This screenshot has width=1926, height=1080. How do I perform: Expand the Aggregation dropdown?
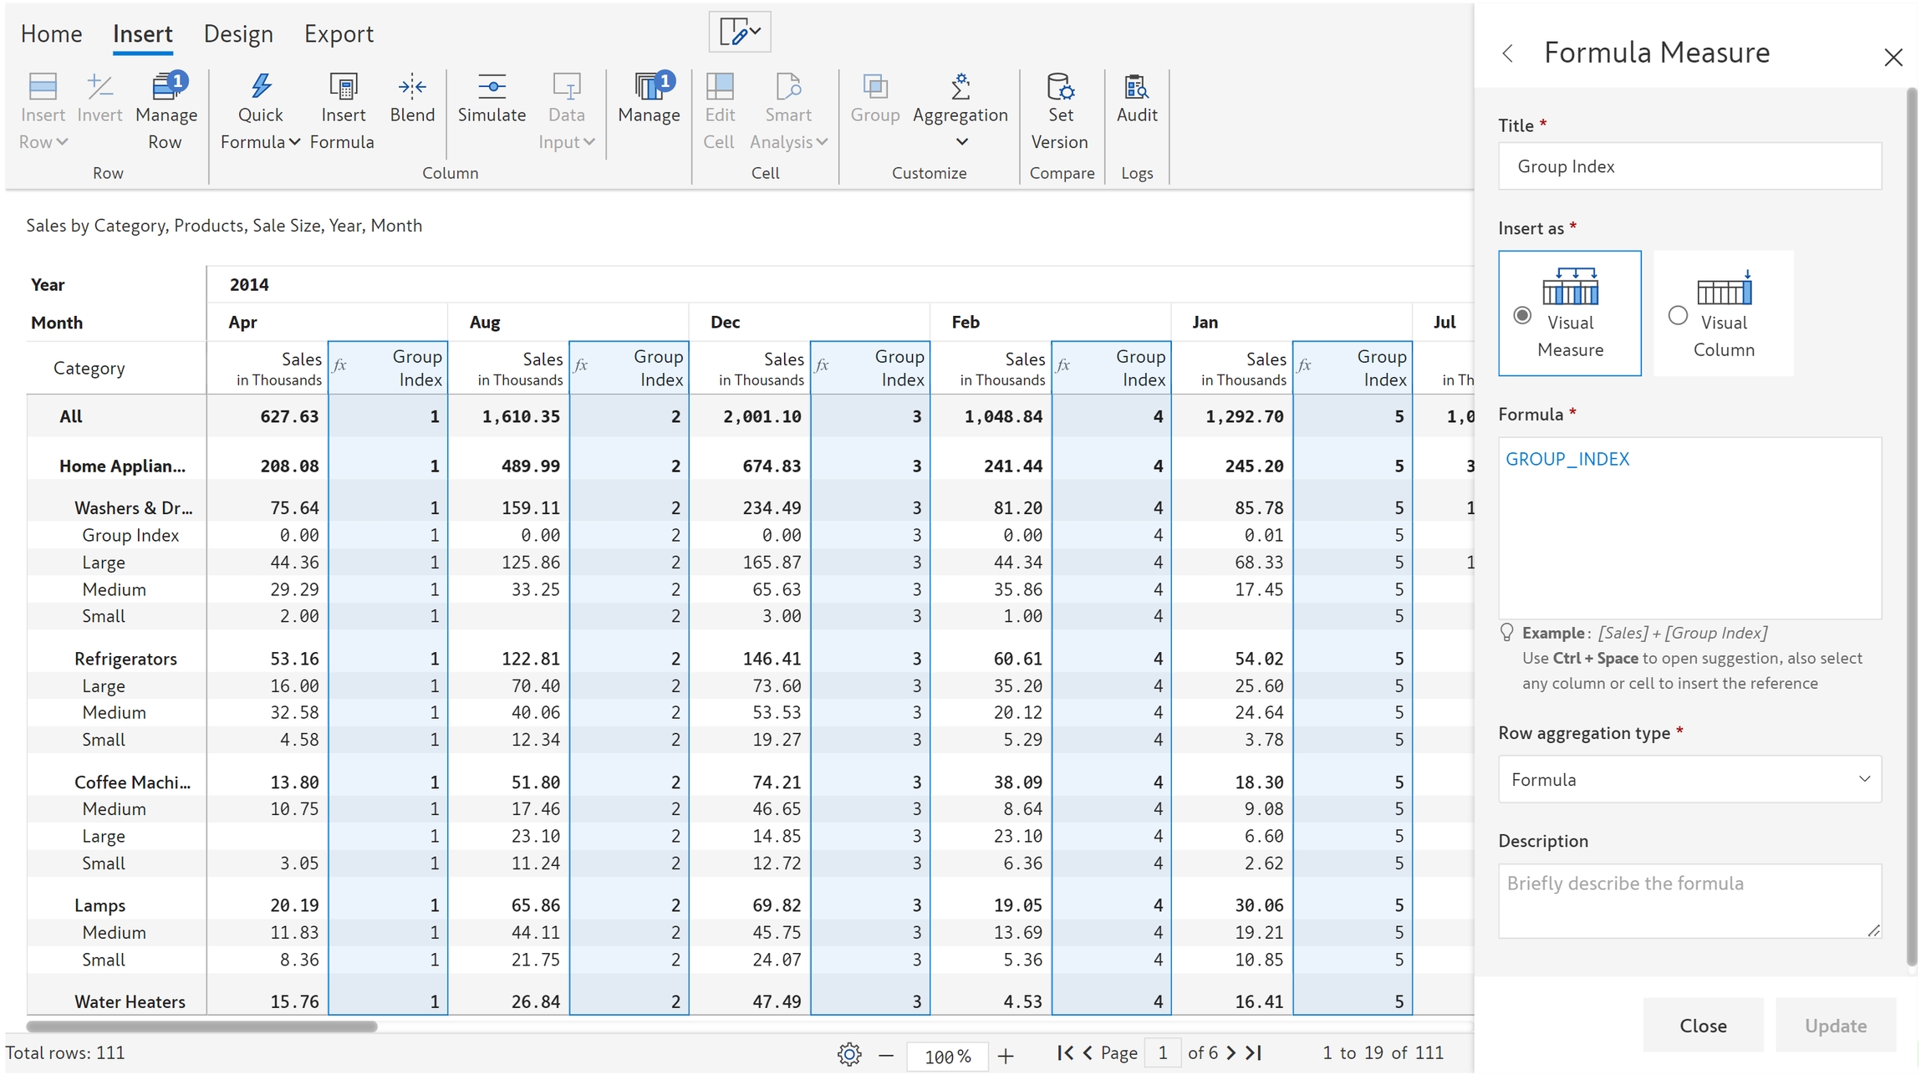point(961,142)
